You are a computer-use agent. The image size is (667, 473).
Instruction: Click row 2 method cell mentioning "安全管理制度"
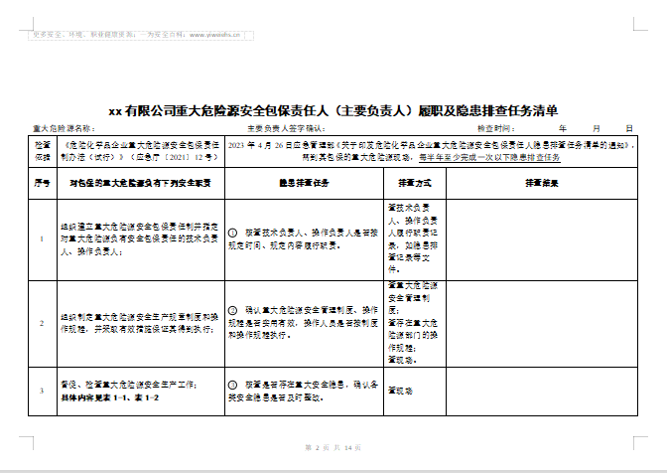pyautogui.click(x=413, y=323)
